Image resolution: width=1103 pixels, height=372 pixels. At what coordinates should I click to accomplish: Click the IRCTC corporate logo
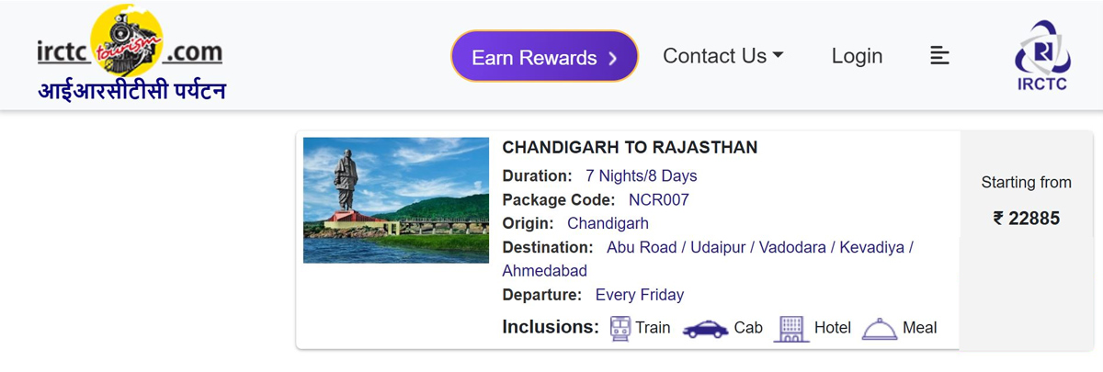coord(1041,55)
